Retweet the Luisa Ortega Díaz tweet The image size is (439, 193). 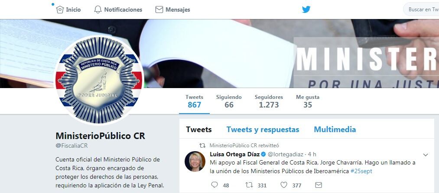coord(249,185)
